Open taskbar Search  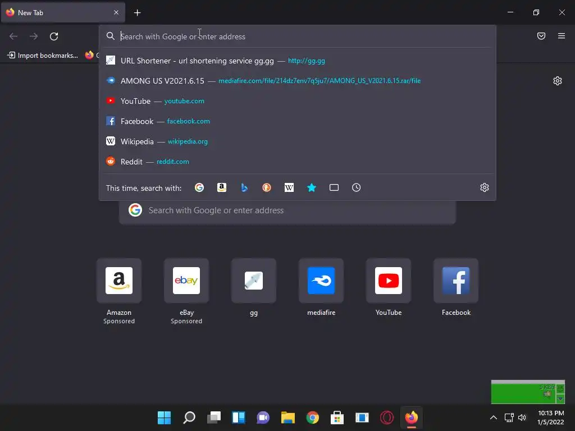point(189,418)
